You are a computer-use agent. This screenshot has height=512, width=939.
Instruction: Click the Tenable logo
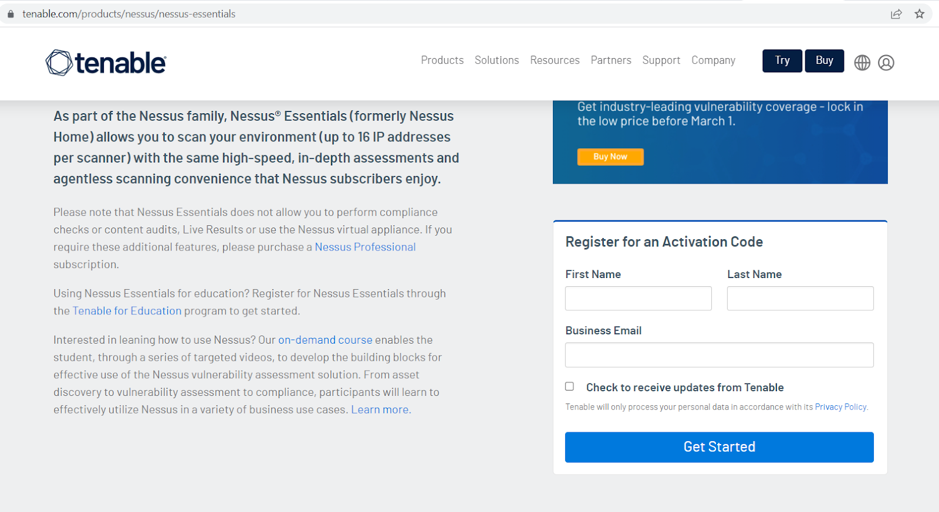[106, 63]
